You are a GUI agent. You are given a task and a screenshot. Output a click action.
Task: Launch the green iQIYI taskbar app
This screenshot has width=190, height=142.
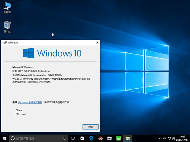tap(118, 138)
